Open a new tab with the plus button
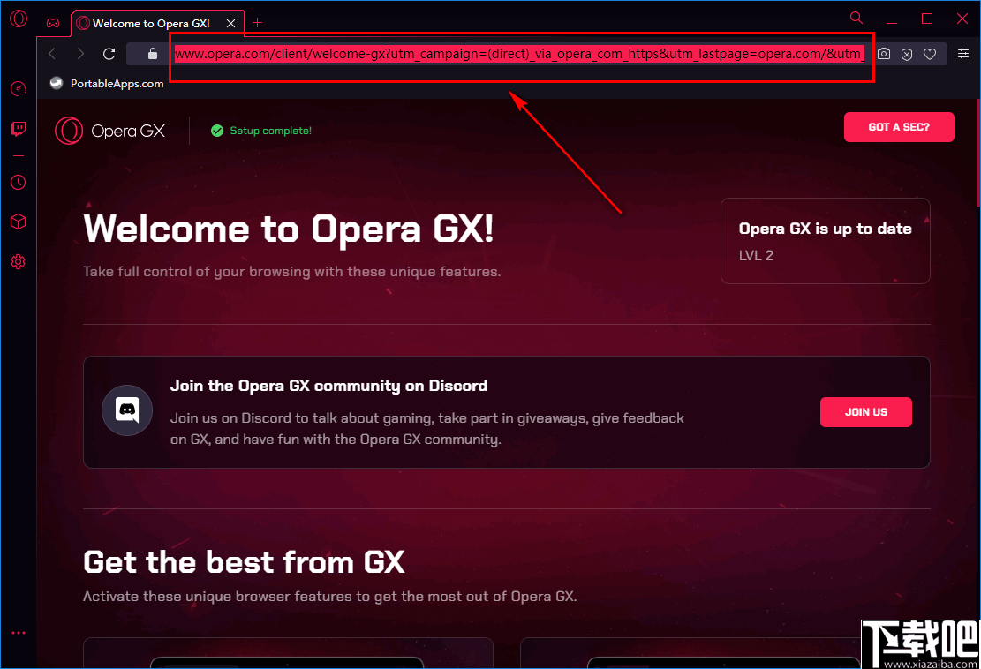 tap(256, 23)
